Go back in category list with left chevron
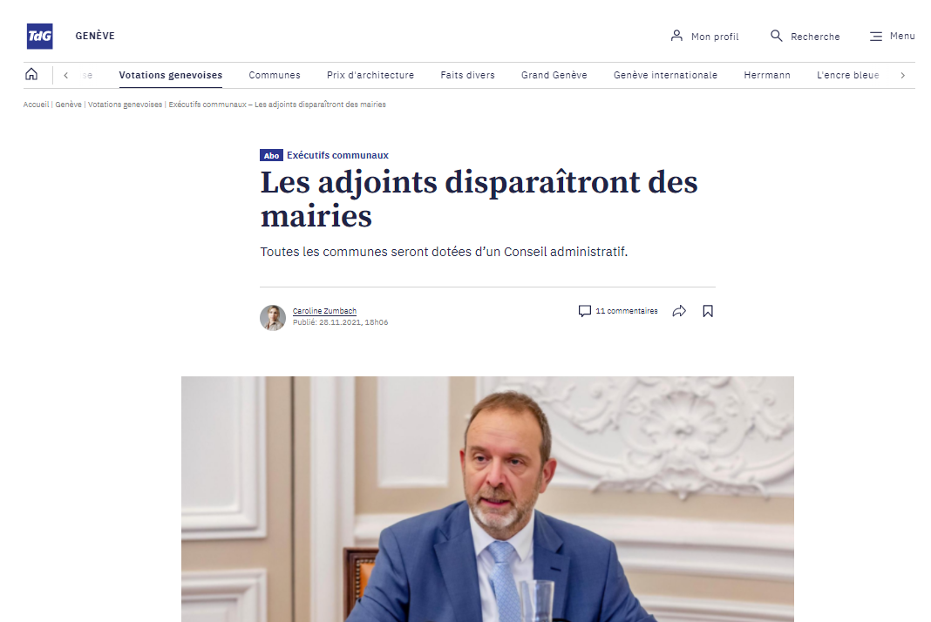Screen dimensions: 931x622 point(66,76)
